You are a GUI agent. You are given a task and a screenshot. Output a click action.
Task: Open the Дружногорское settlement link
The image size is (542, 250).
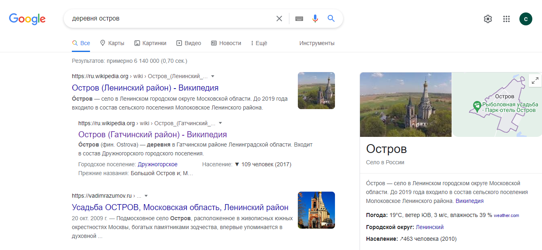point(157,164)
